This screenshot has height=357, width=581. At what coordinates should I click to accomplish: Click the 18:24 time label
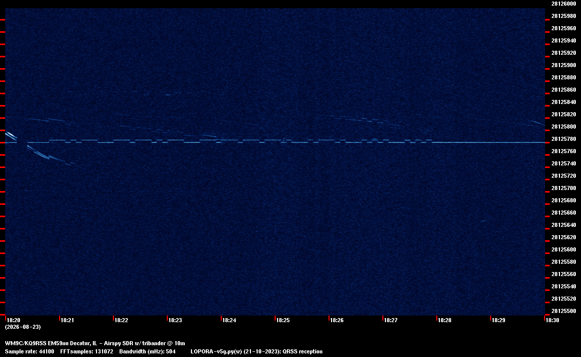(229, 320)
